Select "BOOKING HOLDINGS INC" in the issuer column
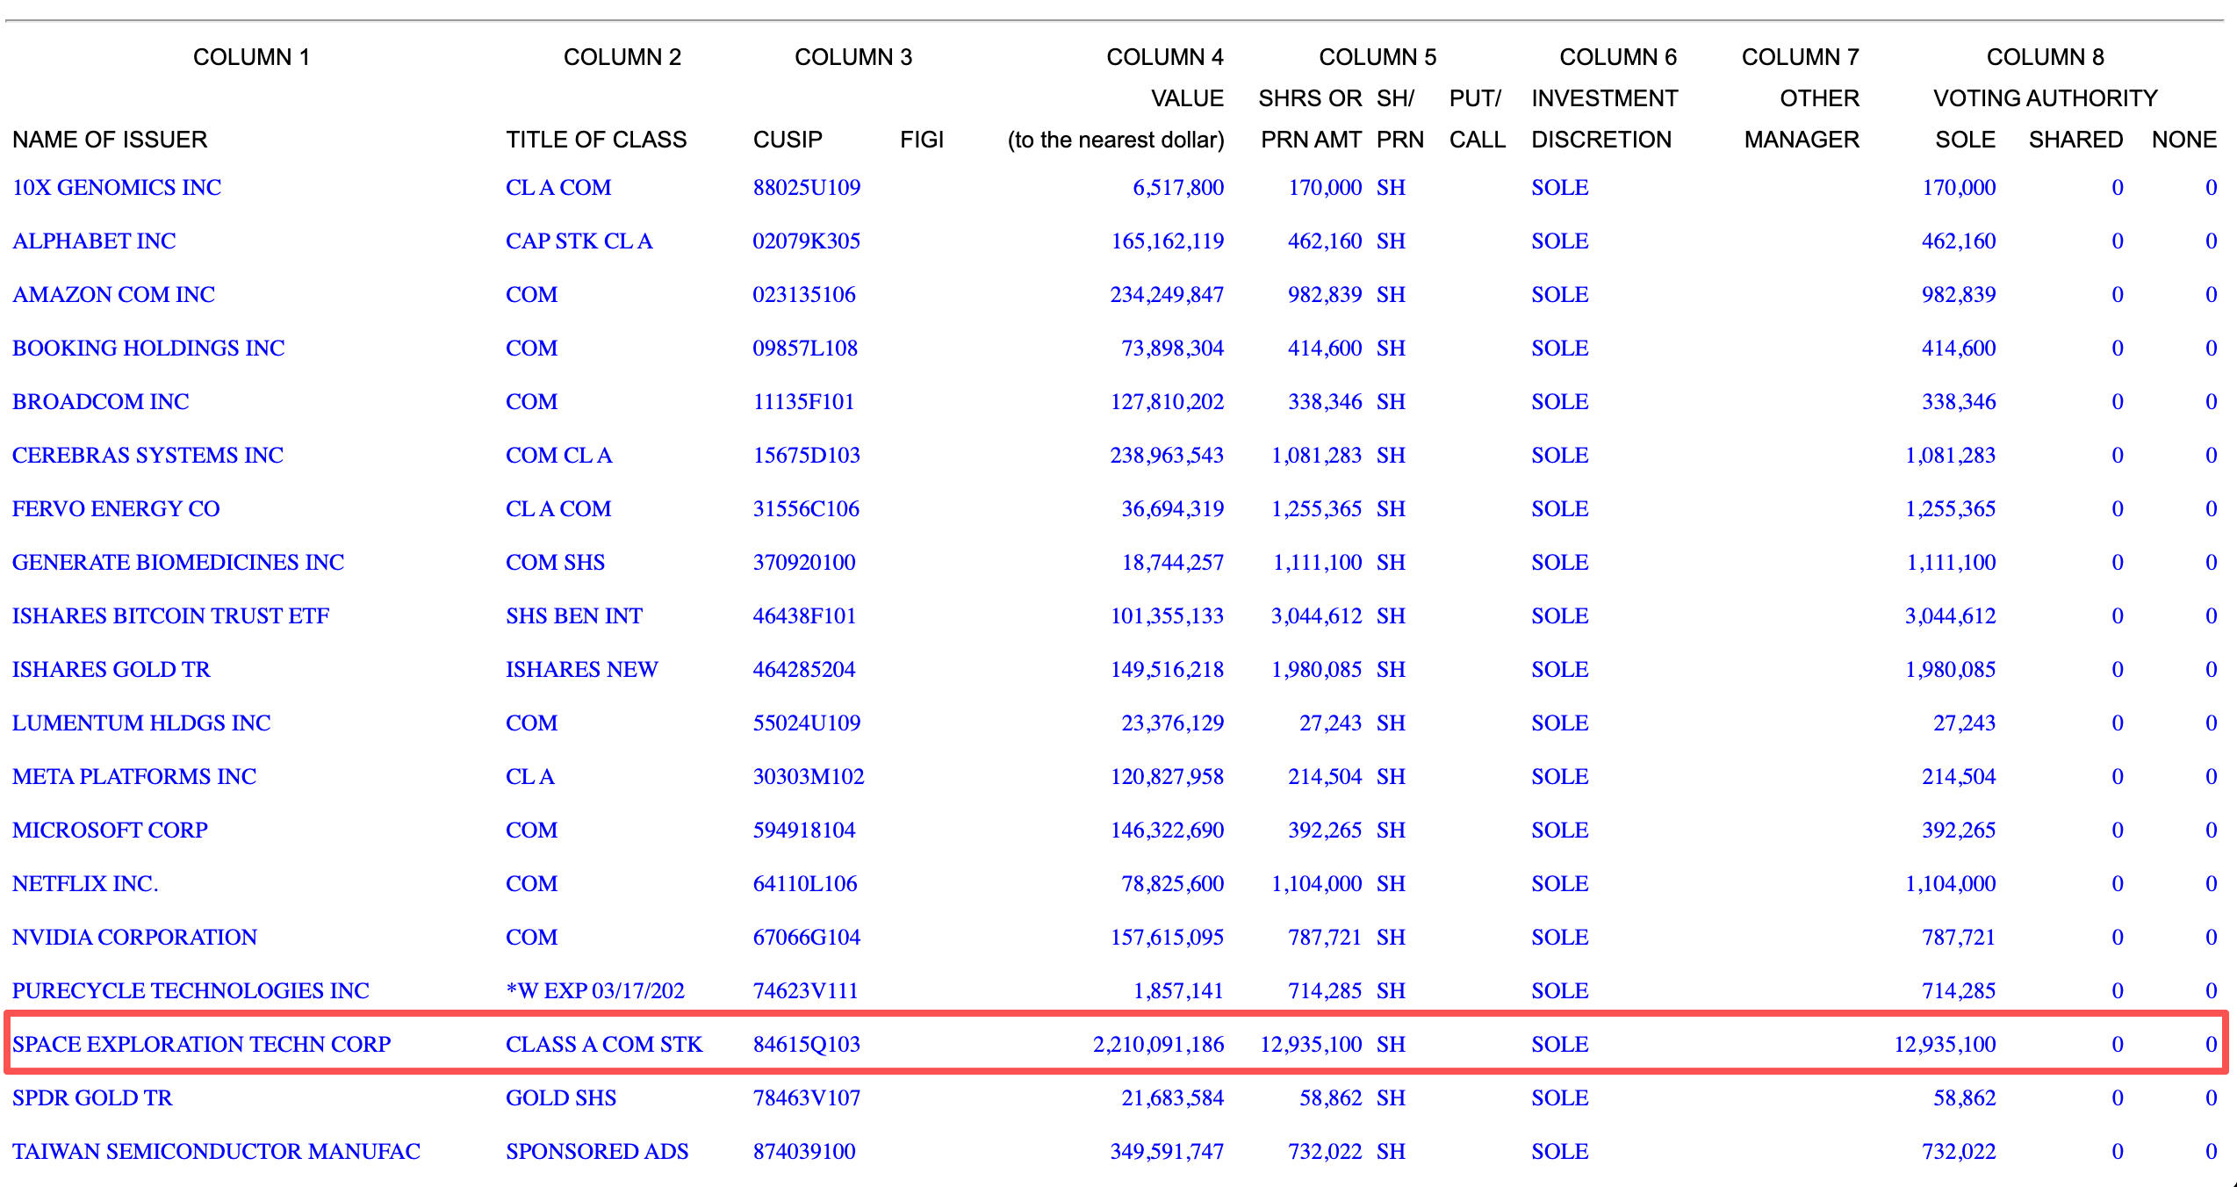 pos(148,348)
